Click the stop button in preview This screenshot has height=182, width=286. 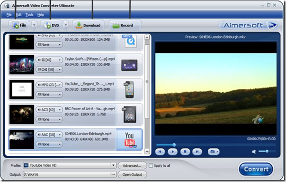pyautogui.click(x=185, y=152)
